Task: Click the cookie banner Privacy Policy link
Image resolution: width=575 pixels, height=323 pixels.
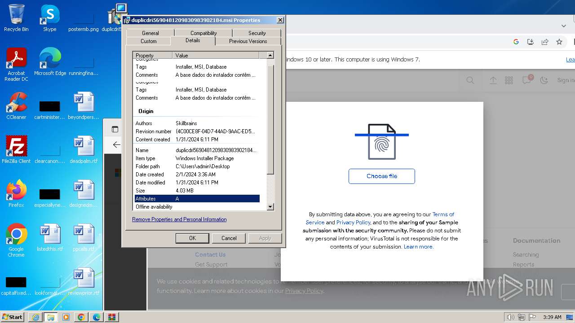Action: pos(304,291)
